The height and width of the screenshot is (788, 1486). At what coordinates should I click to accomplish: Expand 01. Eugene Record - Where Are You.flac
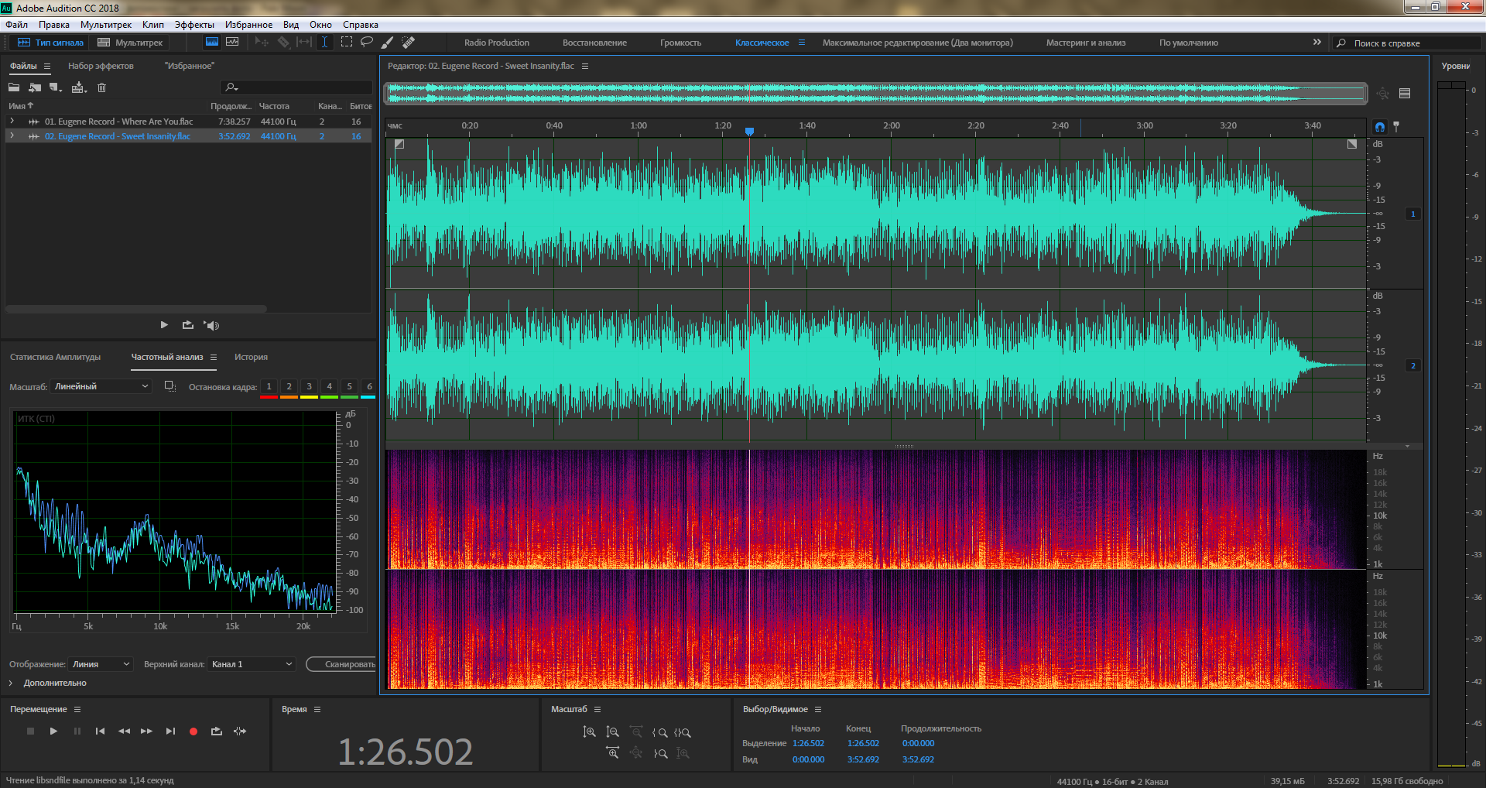coord(12,121)
